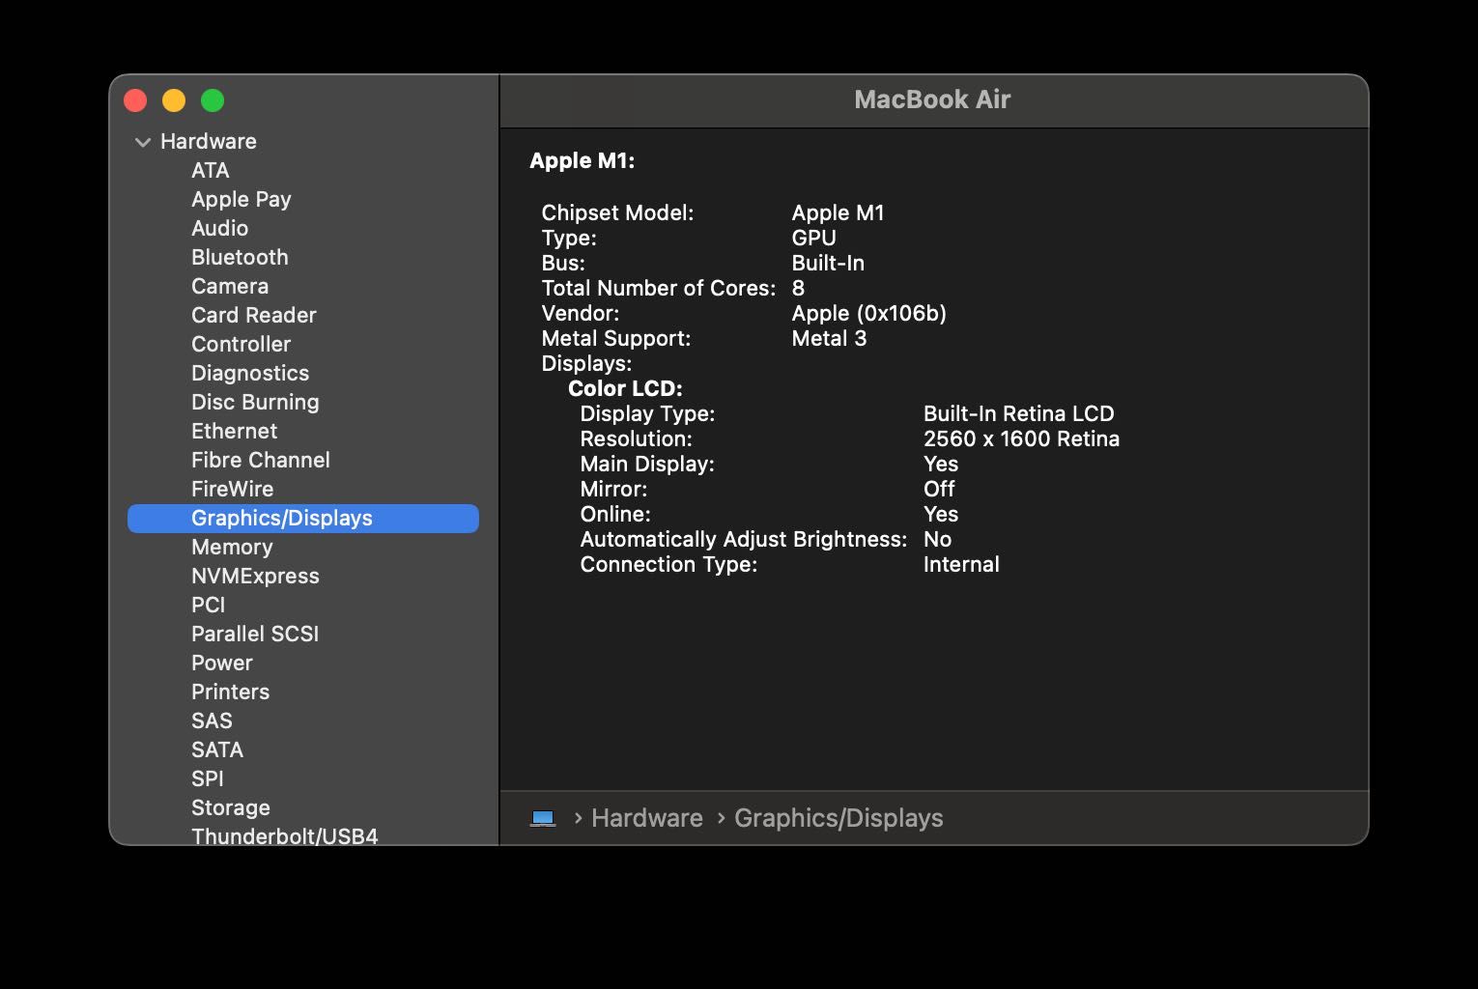Click the Built-In bus value
This screenshot has width=1478, height=989.
pyautogui.click(x=828, y=263)
